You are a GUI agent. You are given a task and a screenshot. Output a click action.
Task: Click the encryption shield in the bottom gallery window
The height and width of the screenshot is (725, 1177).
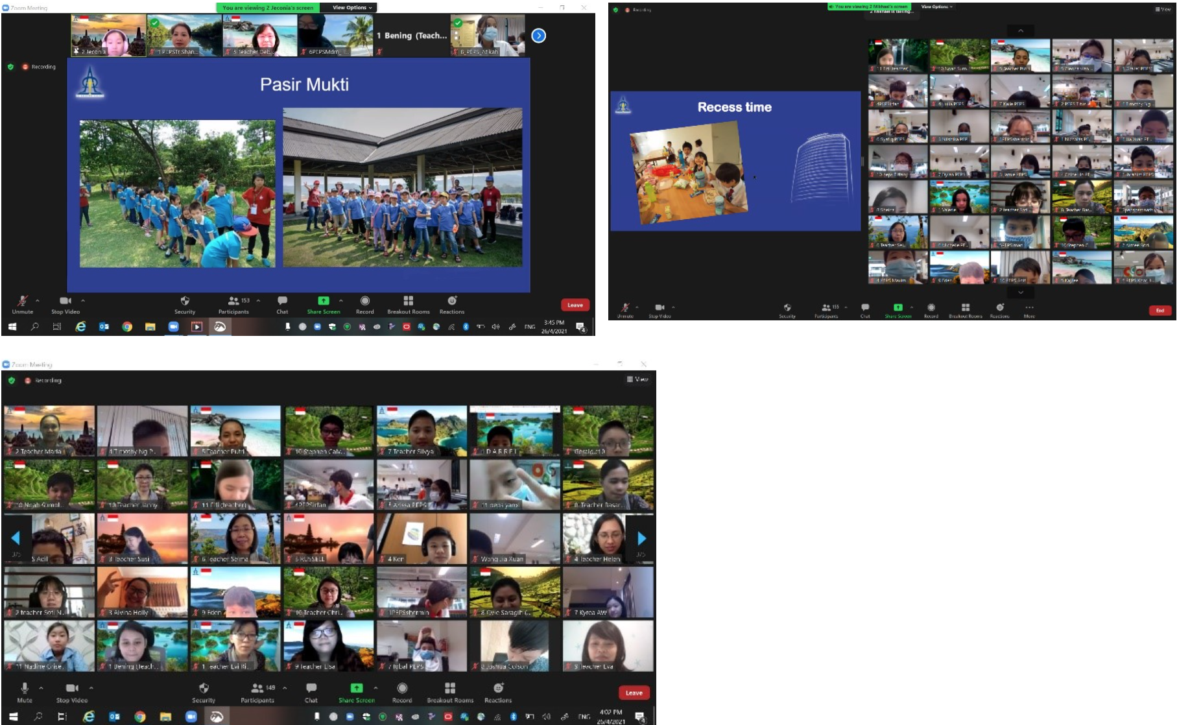[x=12, y=381]
